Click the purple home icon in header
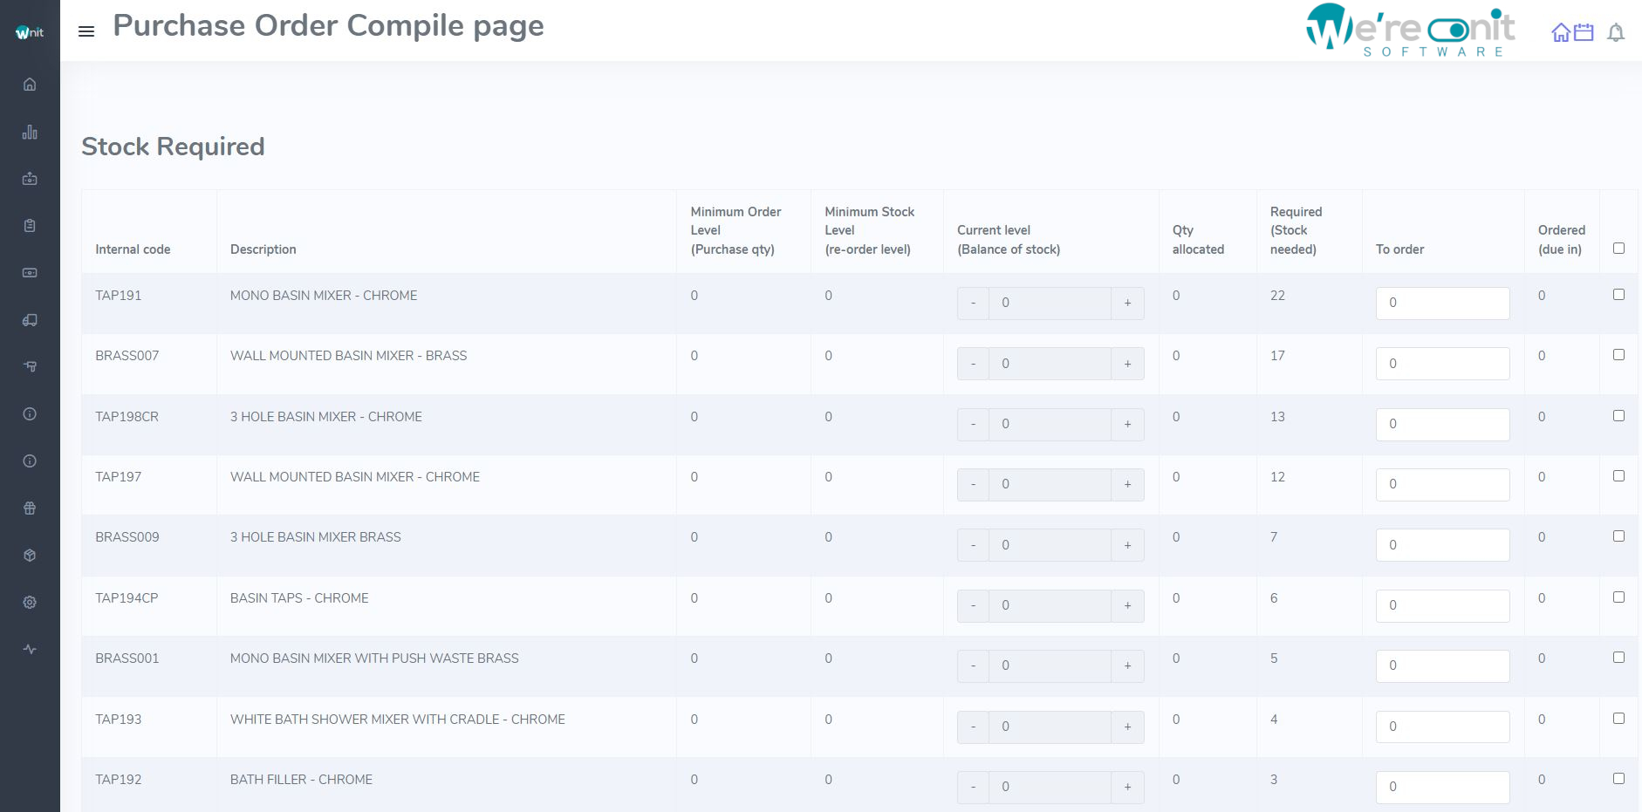This screenshot has height=812, width=1642. tap(1561, 32)
